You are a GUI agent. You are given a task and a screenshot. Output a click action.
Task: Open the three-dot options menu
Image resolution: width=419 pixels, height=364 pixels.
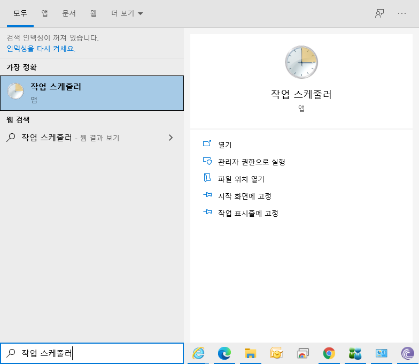pos(402,13)
